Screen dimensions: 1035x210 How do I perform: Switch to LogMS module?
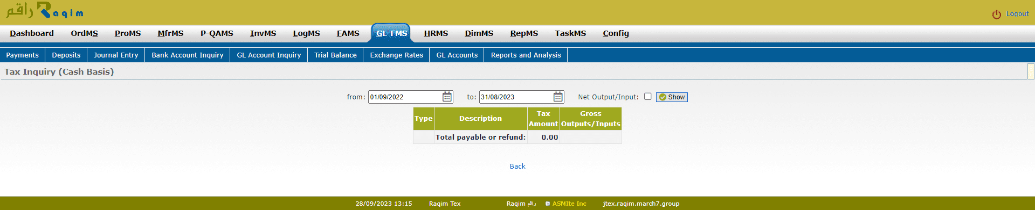(306, 33)
